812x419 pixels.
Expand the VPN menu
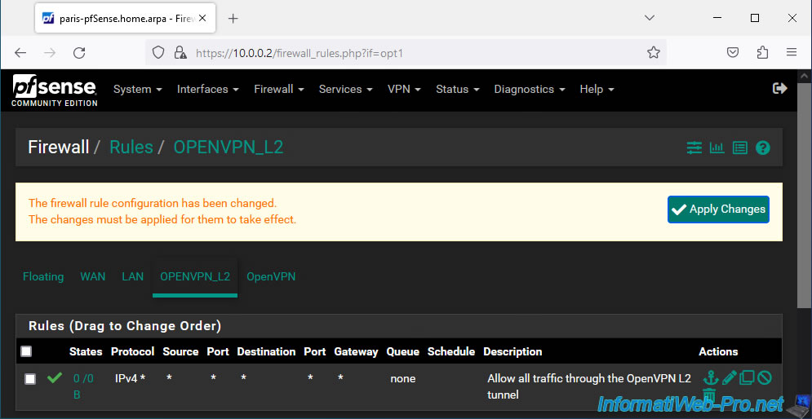tap(405, 89)
